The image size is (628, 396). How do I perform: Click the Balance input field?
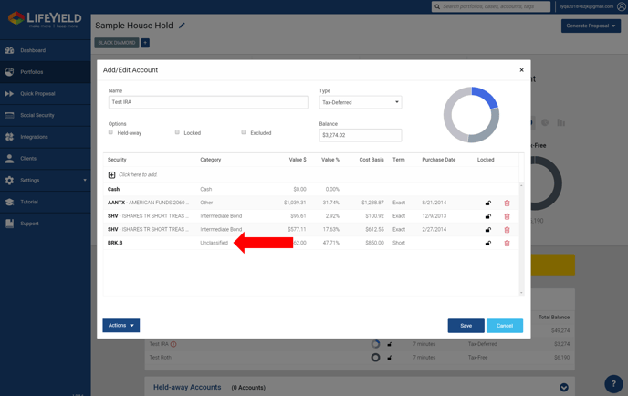click(x=360, y=135)
